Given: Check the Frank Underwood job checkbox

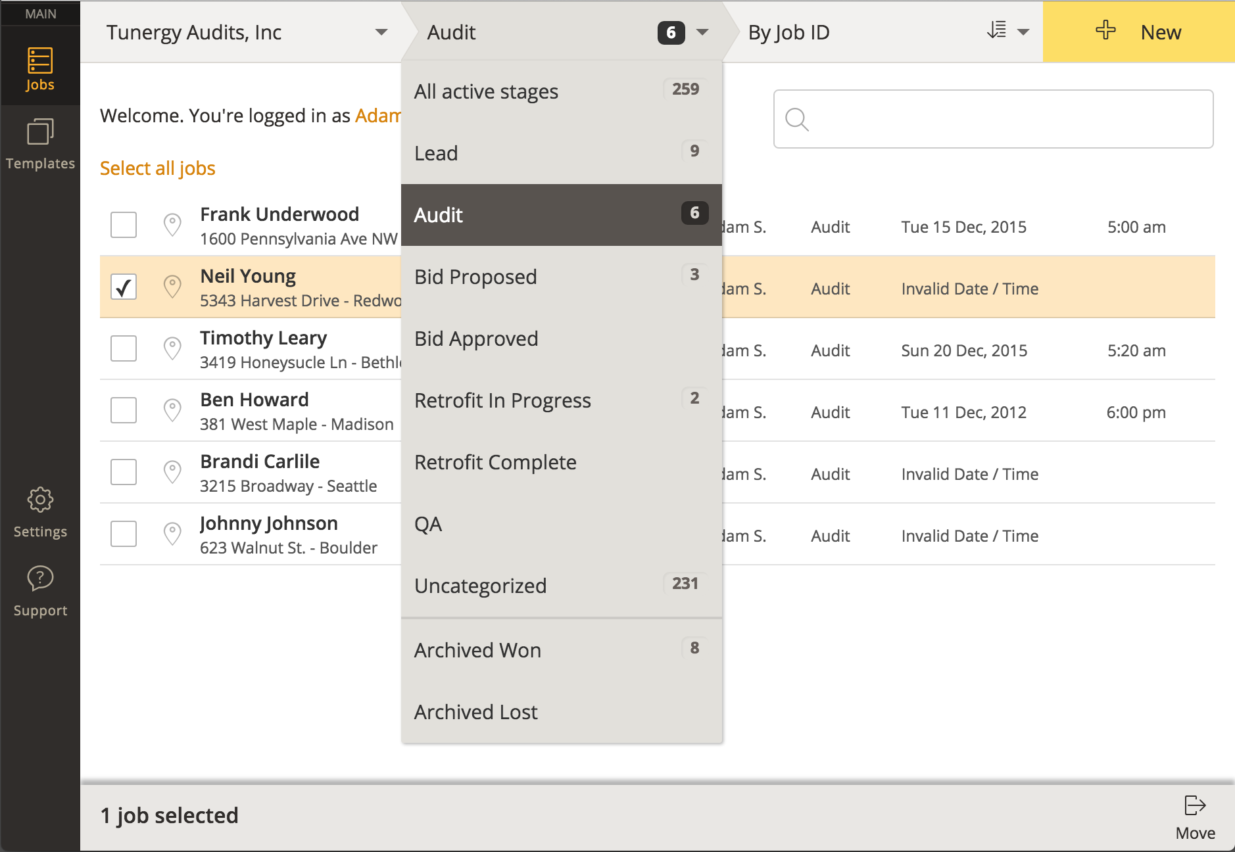Looking at the screenshot, I should tap(124, 225).
